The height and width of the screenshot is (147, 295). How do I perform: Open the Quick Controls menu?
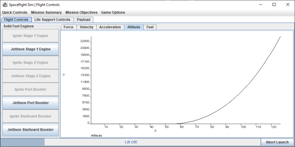tap(15, 12)
